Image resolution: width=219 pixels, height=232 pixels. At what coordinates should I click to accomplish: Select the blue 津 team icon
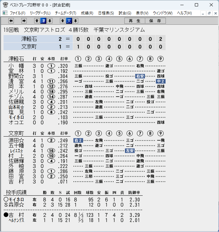[x=43, y=21]
